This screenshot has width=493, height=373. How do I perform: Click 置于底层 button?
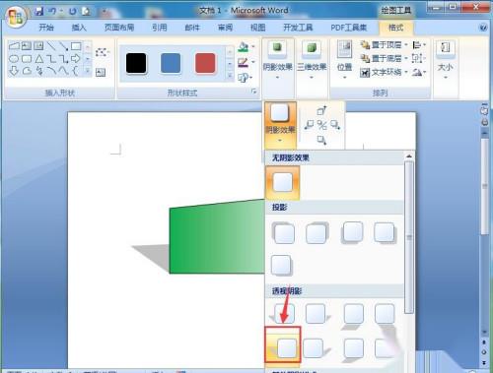tap(384, 59)
